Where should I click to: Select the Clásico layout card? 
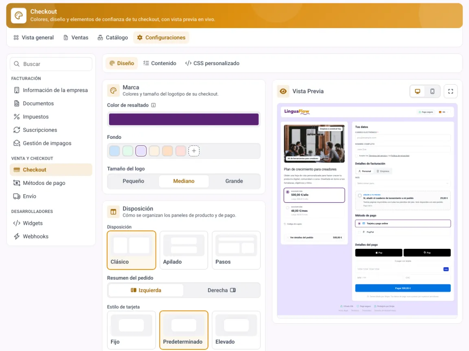coord(131,250)
